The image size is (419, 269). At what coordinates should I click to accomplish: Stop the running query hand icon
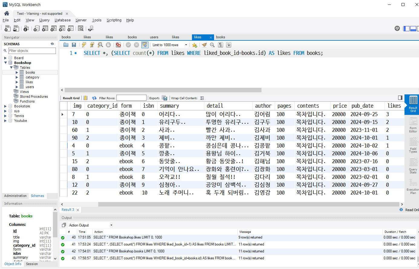108,45
